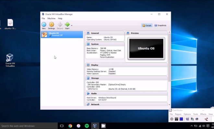Open Chrome from the taskbar

click(70, 126)
